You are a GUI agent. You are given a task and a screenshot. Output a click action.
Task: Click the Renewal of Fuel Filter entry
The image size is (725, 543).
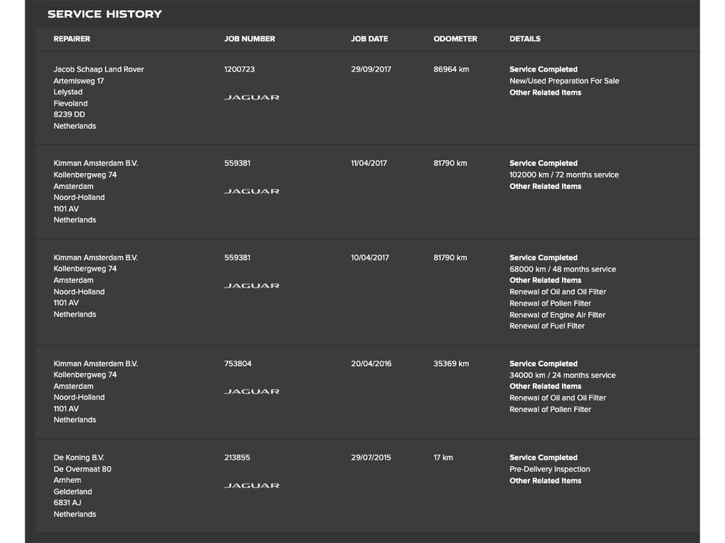pos(547,326)
